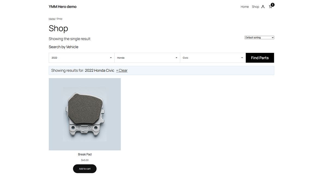Click the YMM Hero demo site title
Screen dimensions: 323x180
[x=62, y=7]
